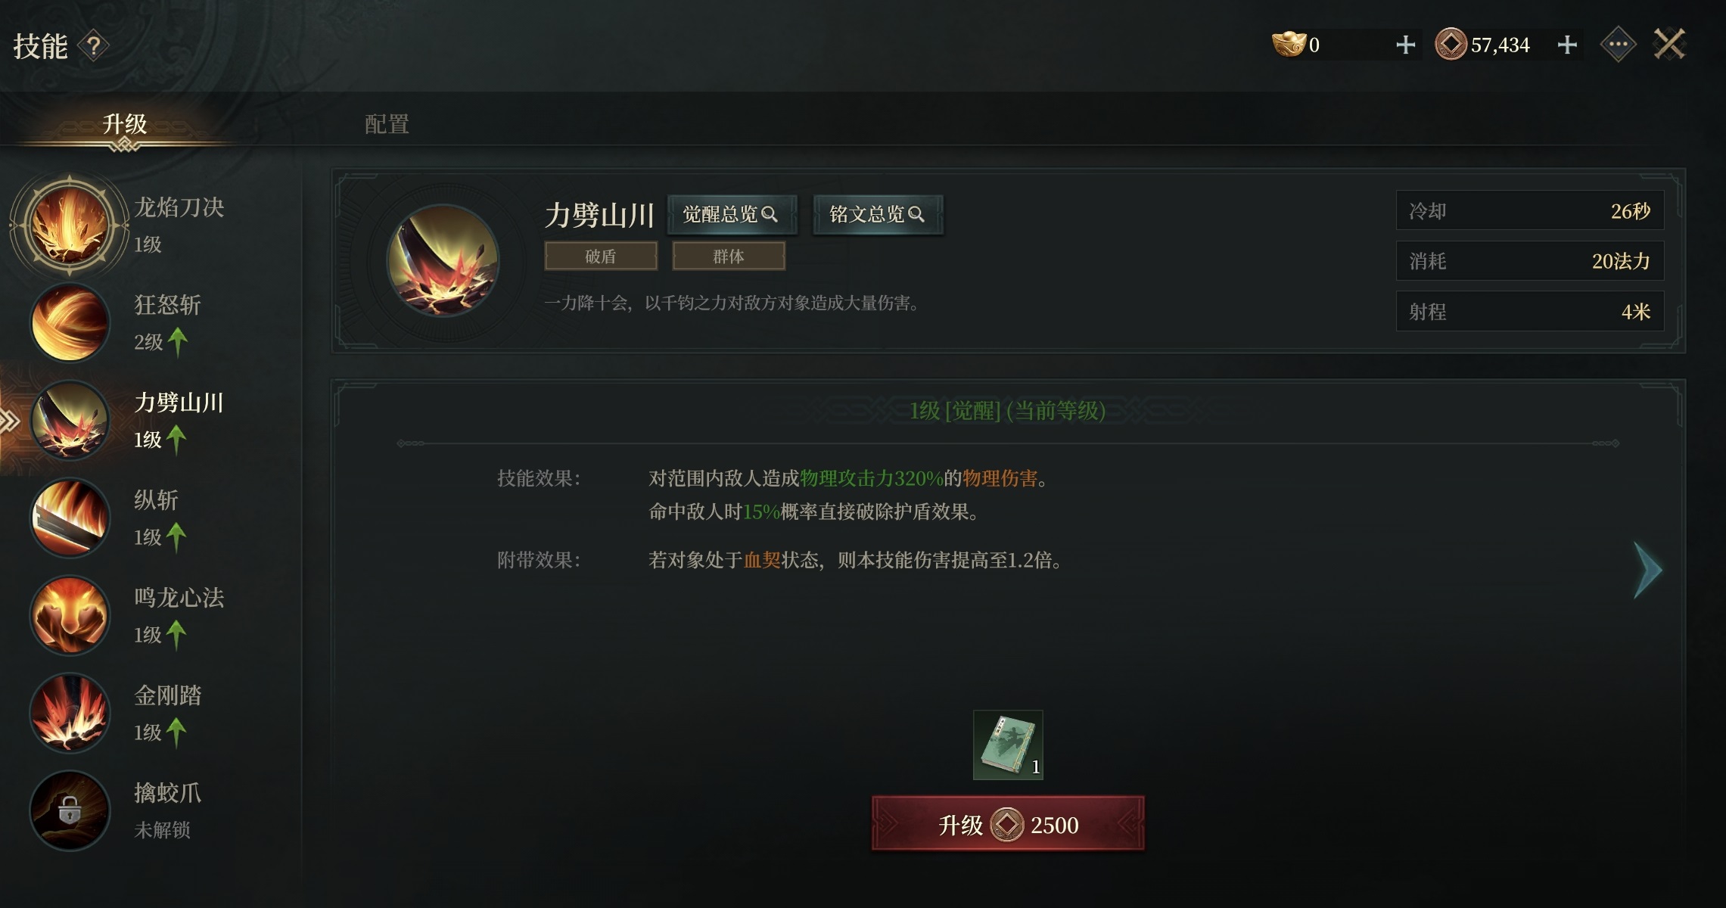The height and width of the screenshot is (908, 1726).
Task: Add copper coins with the plus button
Action: click(x=1567, y=45)
